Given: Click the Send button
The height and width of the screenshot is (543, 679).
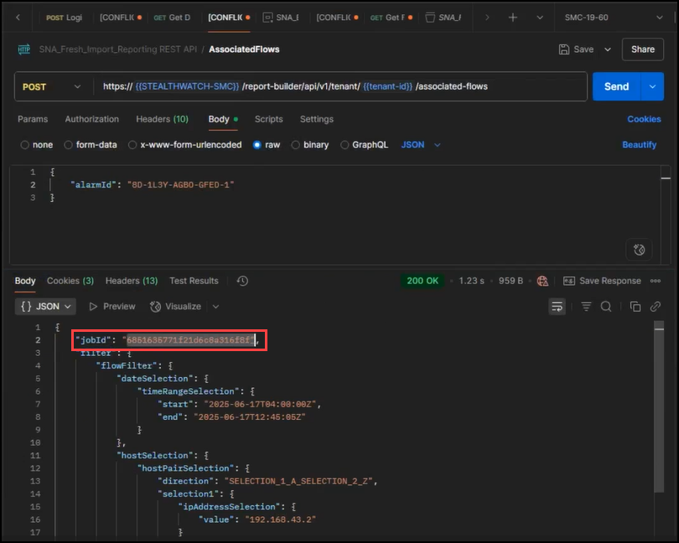Looking at the screenshot, I should pyautogui.click(x=616, y=86).
